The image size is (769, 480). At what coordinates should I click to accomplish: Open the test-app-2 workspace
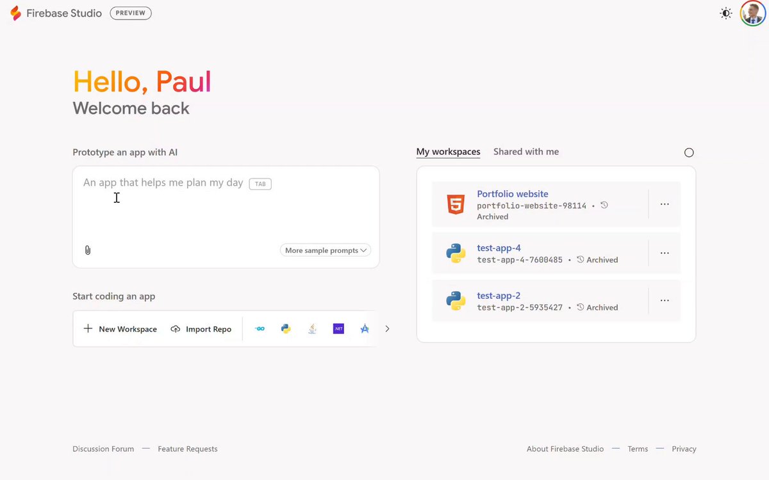point(499,296)
